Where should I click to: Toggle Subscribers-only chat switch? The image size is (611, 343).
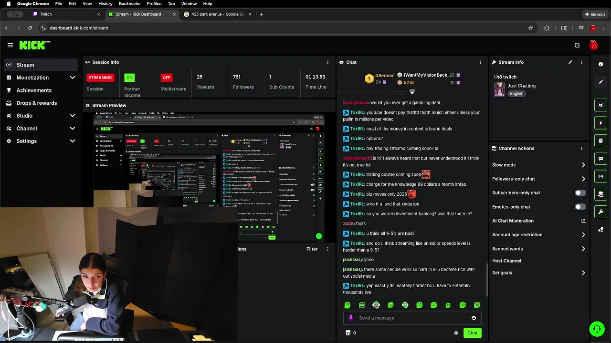point(580,193)
